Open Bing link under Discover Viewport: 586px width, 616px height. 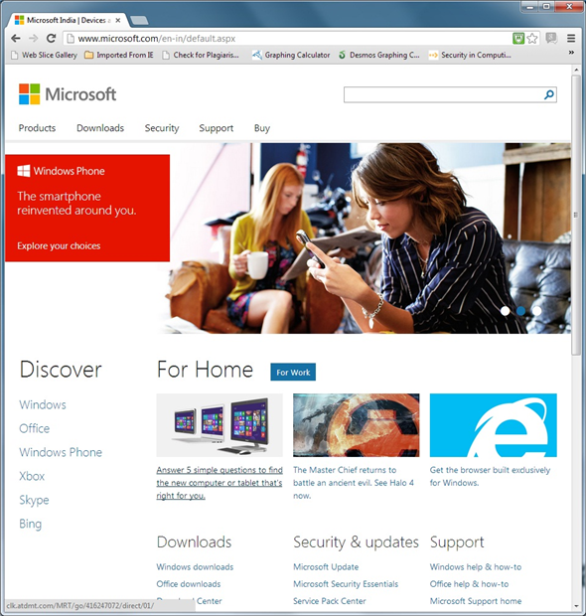click(x=30, y=524)
